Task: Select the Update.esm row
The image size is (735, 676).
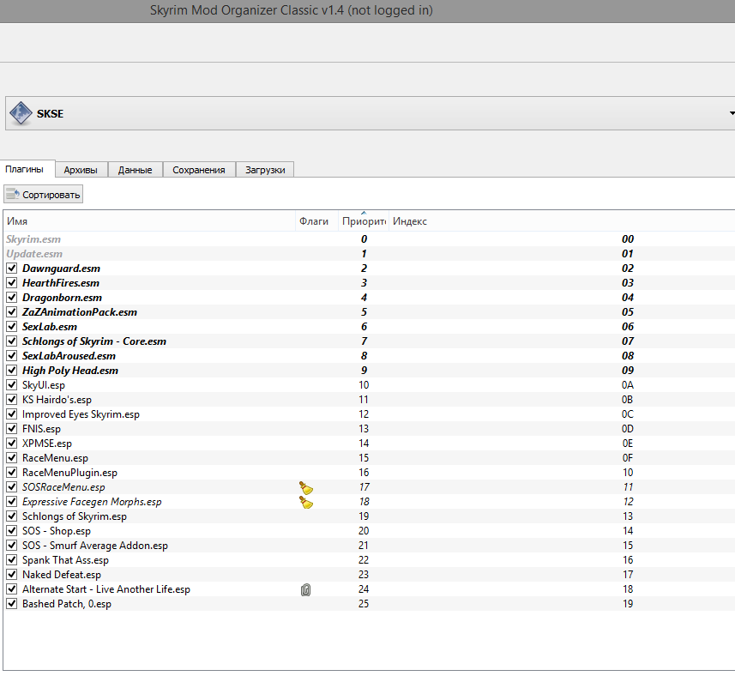Action: [369, 254]
